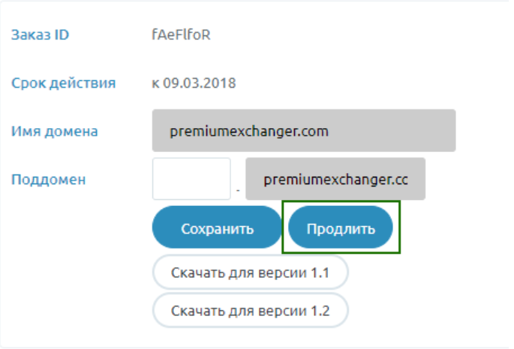This screenshot has height=349, width=514.
Task: Click the Заказ ID label
Action: 41,34
